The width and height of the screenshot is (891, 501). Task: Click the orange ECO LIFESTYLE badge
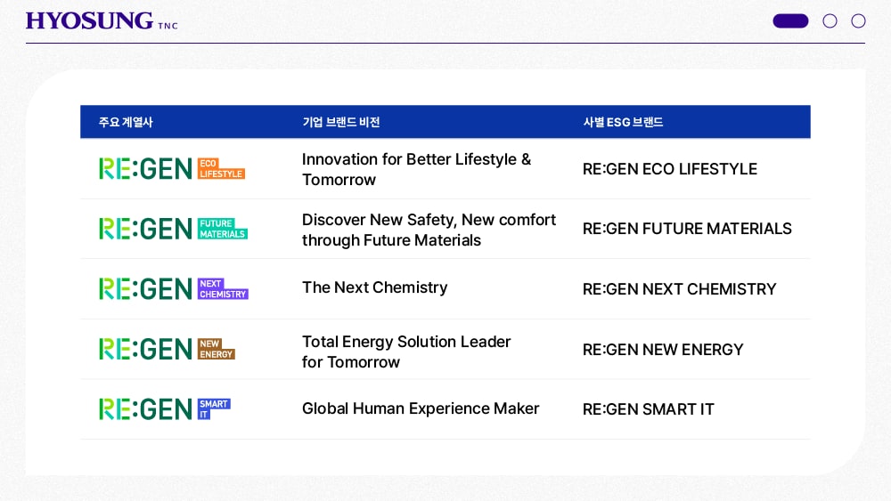click(222, 168)
